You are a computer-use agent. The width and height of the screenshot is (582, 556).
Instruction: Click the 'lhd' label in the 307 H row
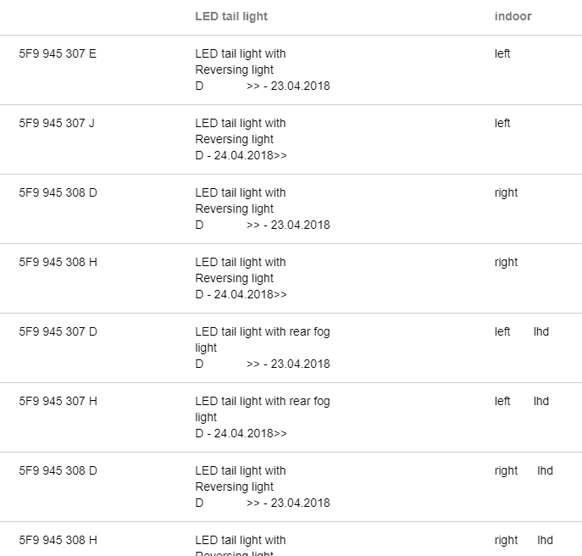pos(541,401)
